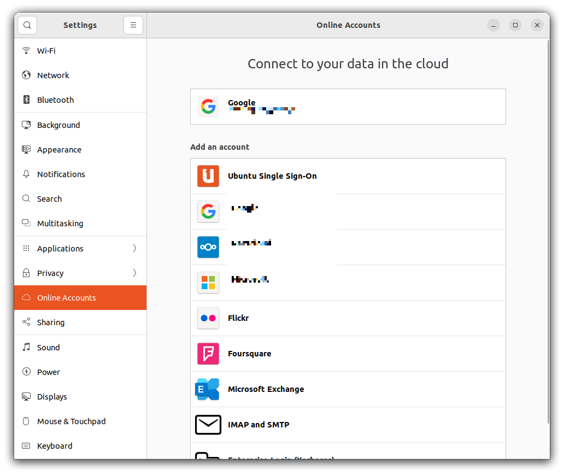Add a Microsoft Exchange account
Screen dimensions: 564x475
pos(348,389)
